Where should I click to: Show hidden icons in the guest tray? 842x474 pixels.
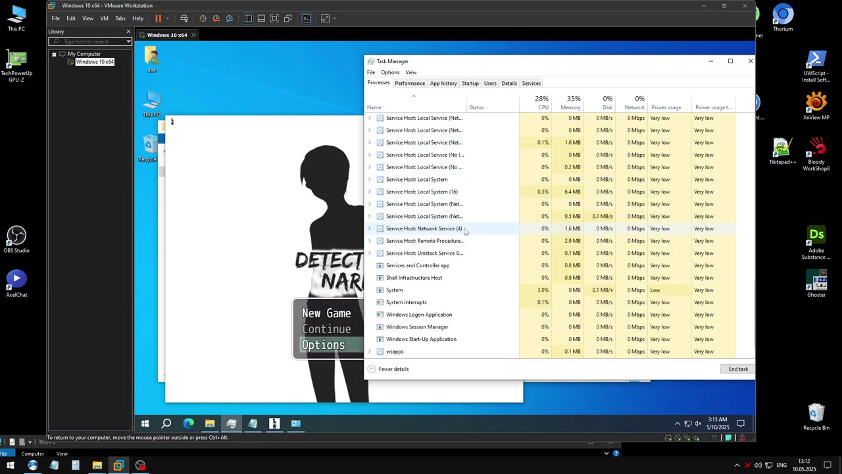point(677,423)
